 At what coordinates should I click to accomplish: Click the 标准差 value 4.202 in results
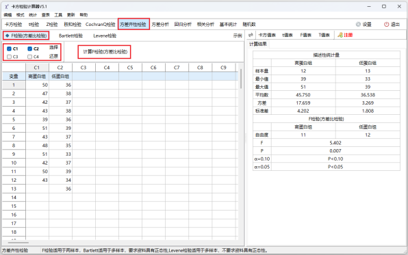pos(303,111)
